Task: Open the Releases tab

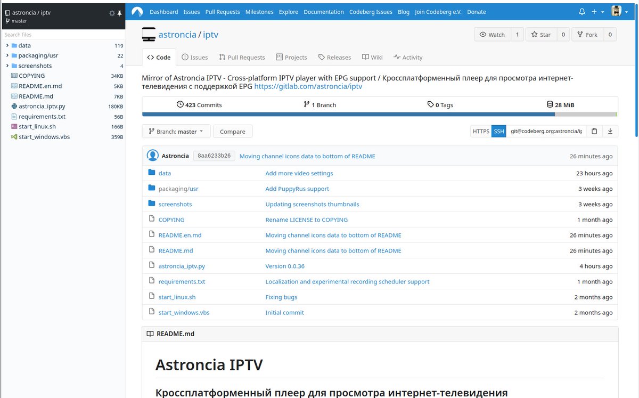Action: (334, 57)
